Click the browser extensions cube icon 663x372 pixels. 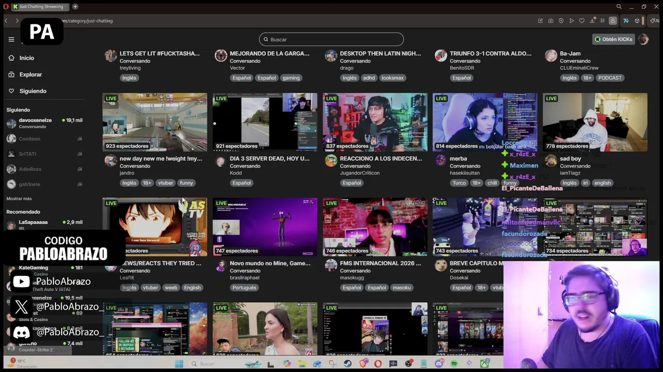coord(637,21)
